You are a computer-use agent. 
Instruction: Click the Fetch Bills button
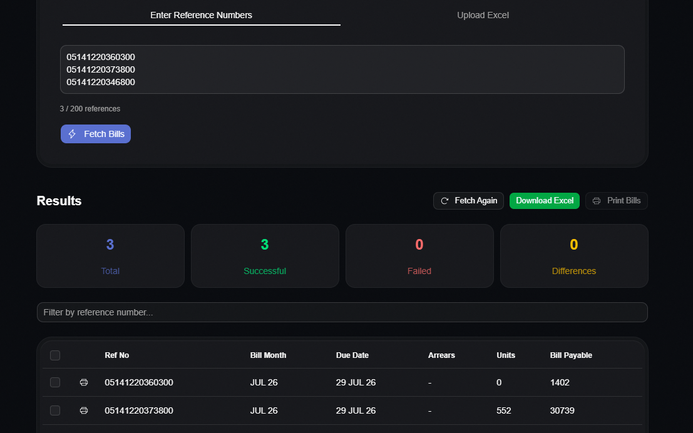[x=95, y=134]
